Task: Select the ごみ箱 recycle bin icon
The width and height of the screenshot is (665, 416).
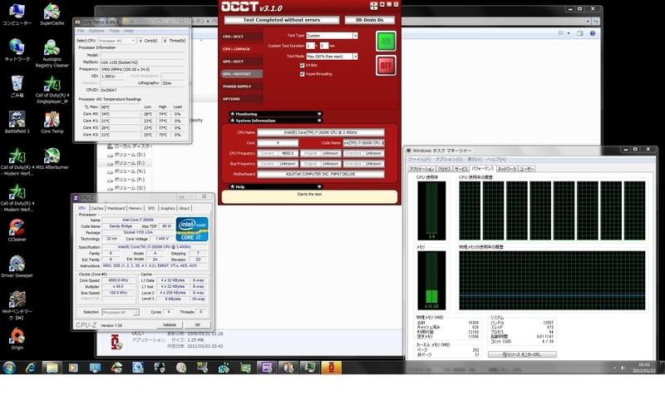Action: click(17, 87)
